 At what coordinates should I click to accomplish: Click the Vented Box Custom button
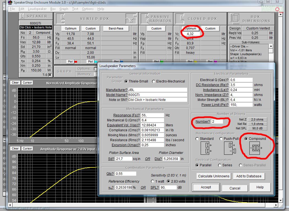(x=91, y=28)
